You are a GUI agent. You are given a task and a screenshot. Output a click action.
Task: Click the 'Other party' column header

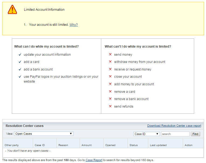click(x=12, y=145)
